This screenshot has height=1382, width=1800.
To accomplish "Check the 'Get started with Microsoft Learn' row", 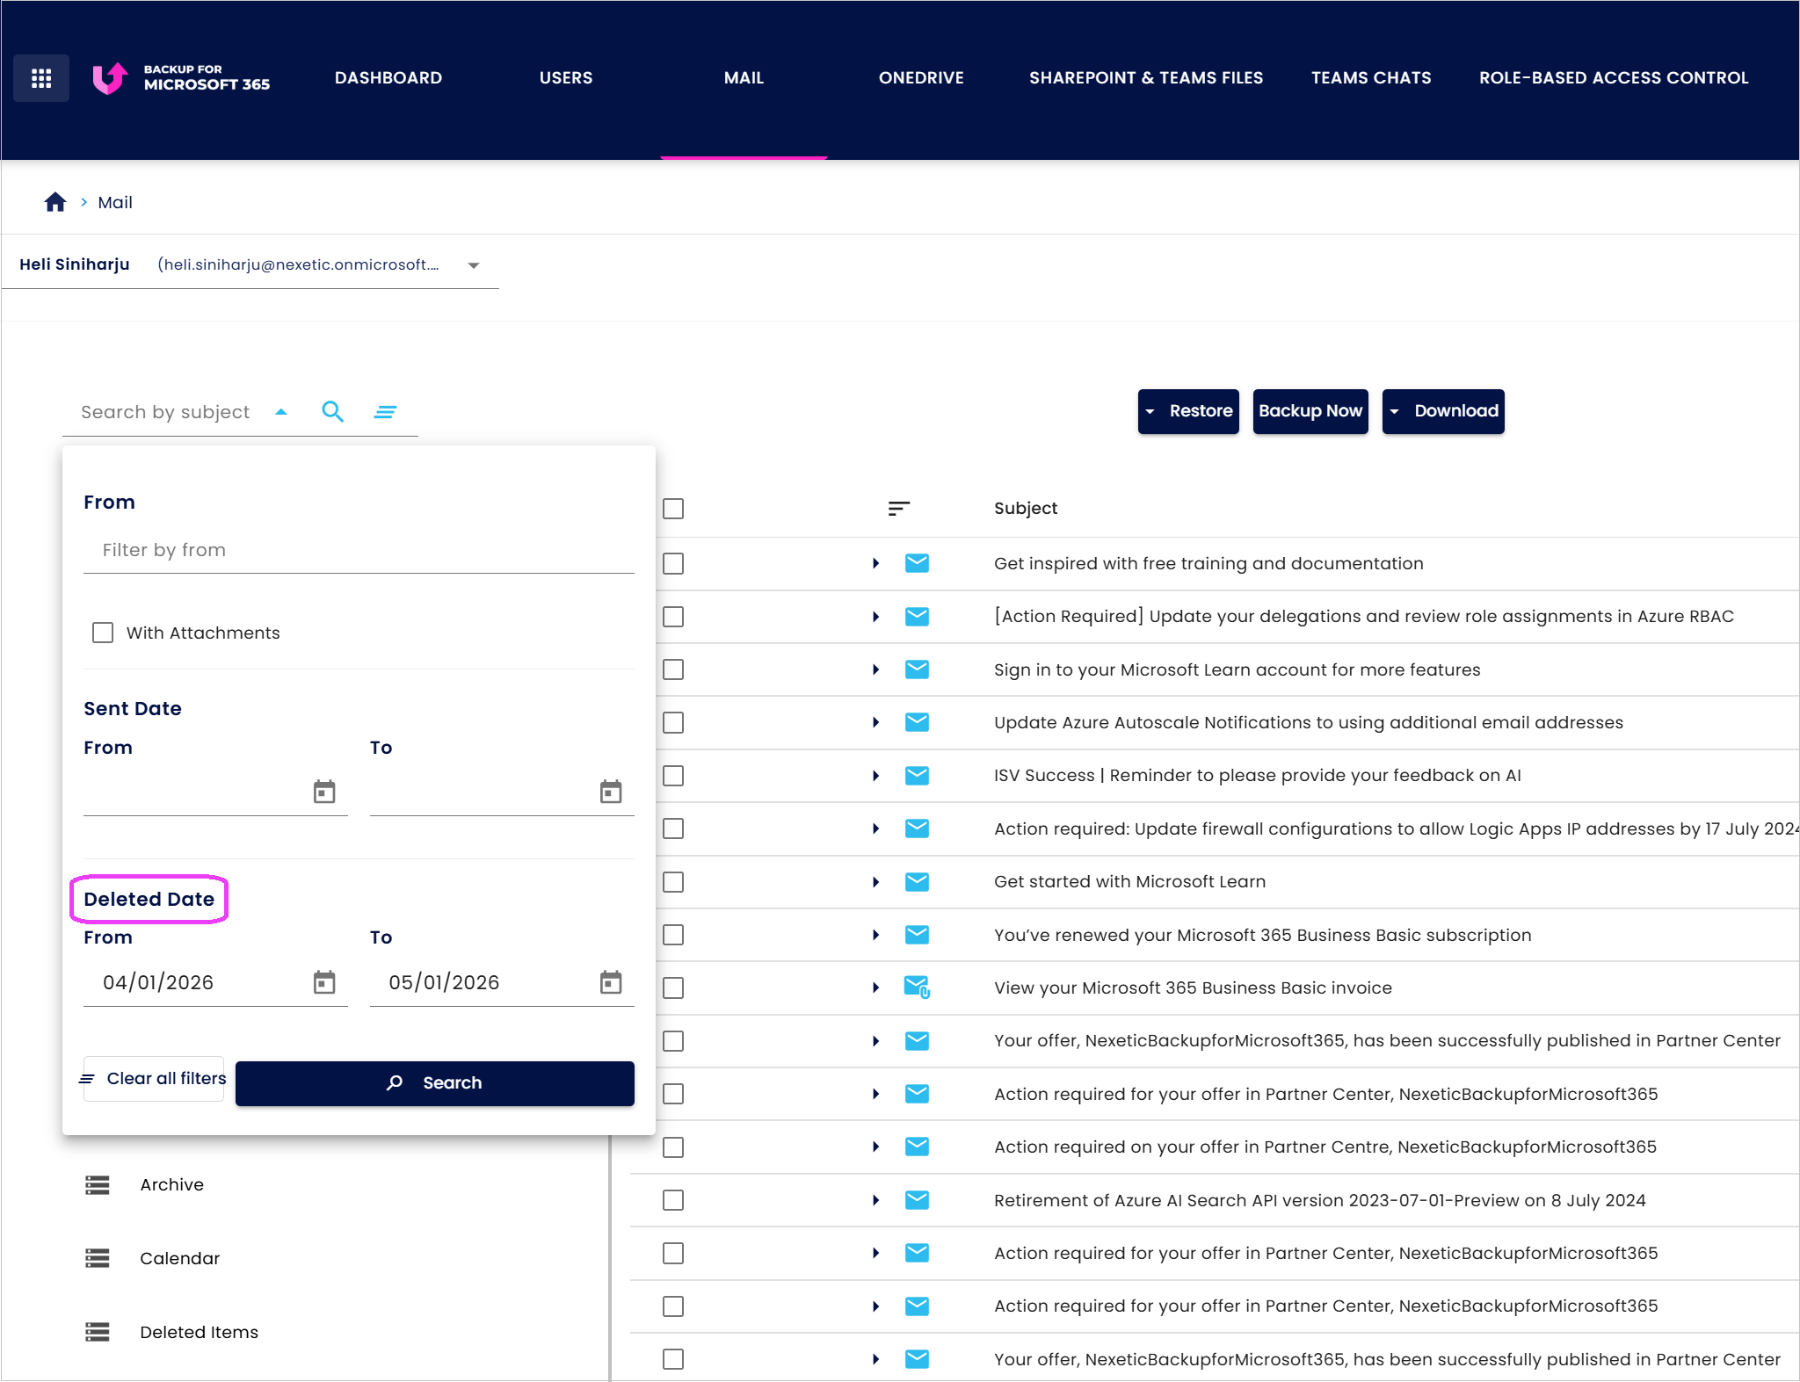I will coord(673,882).
